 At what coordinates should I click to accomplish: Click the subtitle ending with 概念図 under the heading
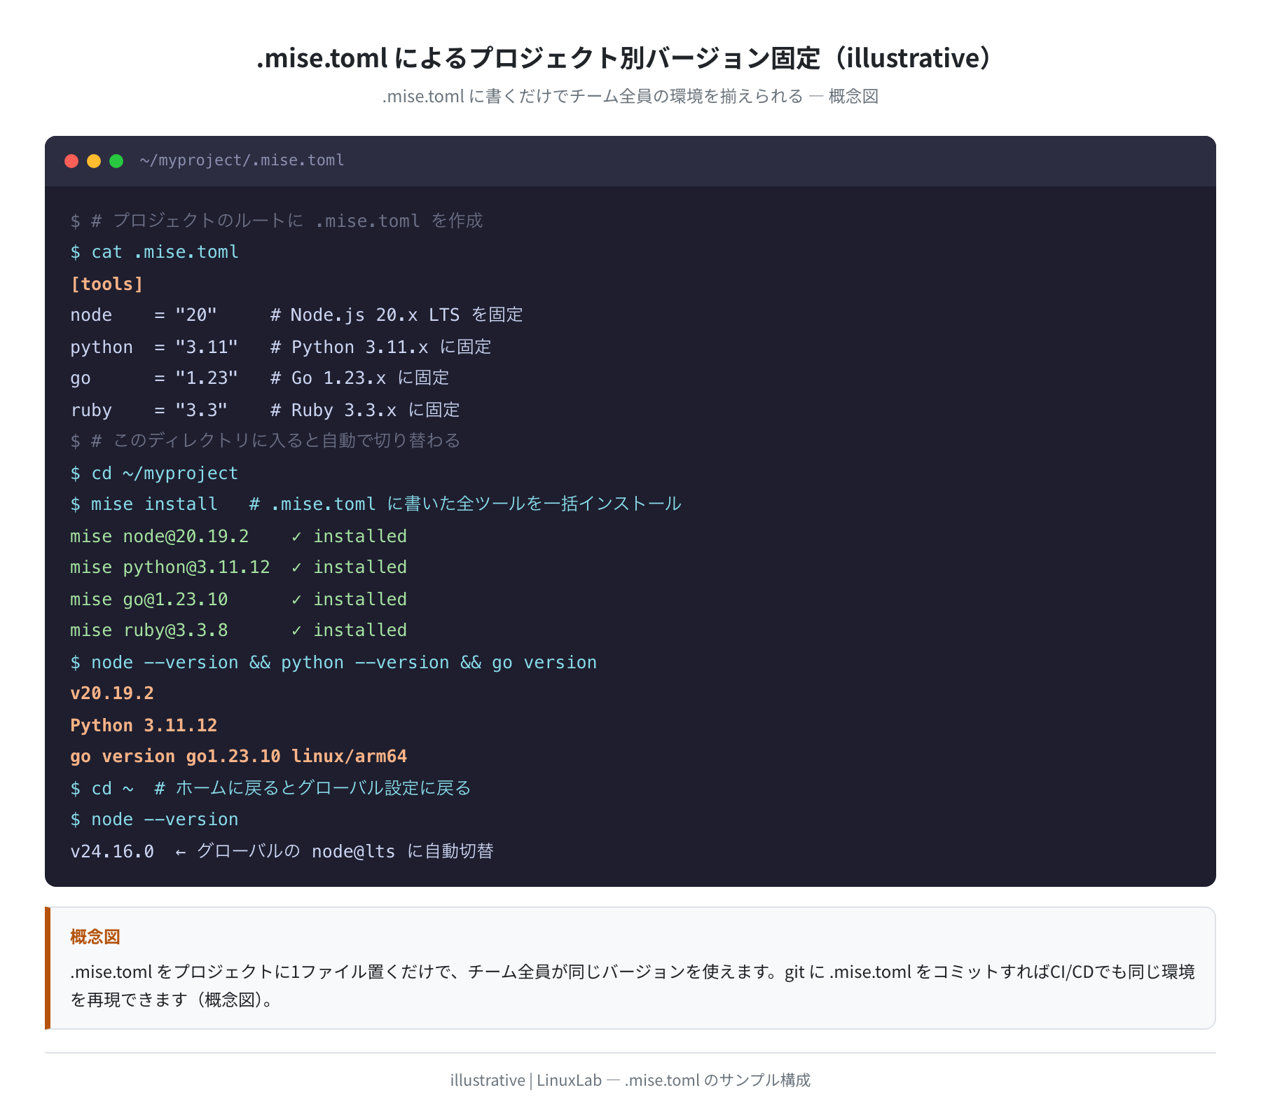[630, 96]
